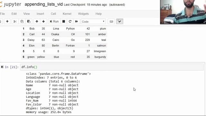Open the command palette keyboard icon
The width and height of the screenshot is (206, 116).
[x=111, y=22]
